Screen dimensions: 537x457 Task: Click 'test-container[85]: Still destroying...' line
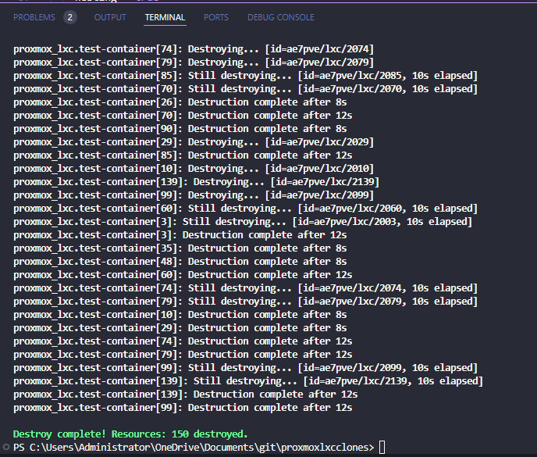pos(245,76)
